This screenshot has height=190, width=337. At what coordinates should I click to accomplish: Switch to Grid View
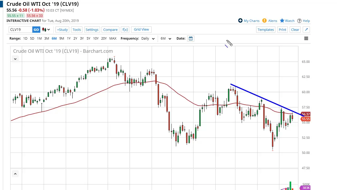click(141, 29)
